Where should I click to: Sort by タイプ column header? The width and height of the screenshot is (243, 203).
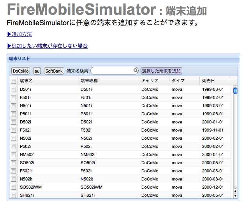tap(185, 81)
